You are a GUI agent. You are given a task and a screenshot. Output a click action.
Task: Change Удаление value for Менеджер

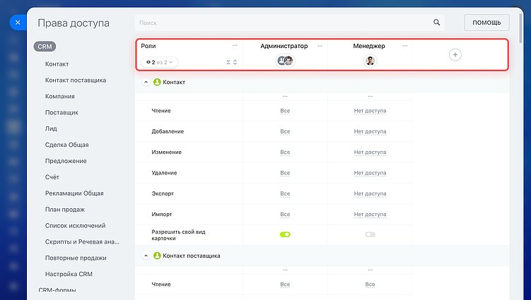[x=370, y=173]
